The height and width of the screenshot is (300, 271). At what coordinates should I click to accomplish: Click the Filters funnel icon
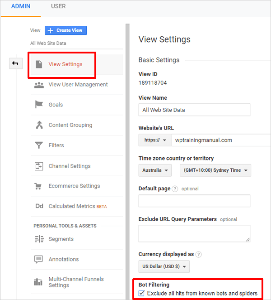click(39, 145)
